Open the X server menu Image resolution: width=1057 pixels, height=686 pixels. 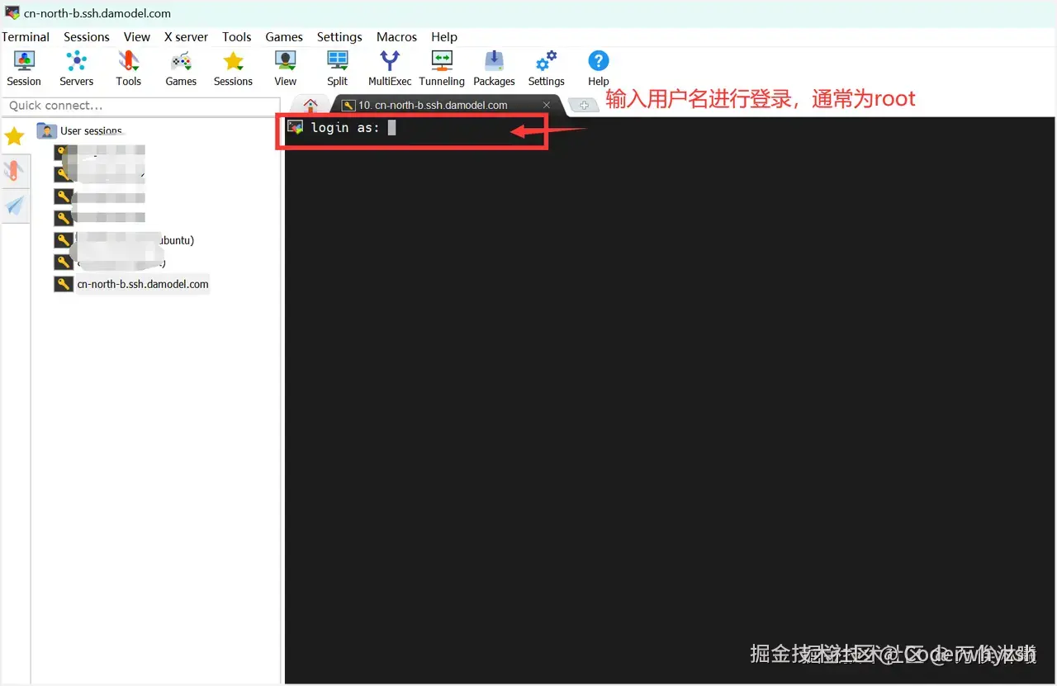186,37
